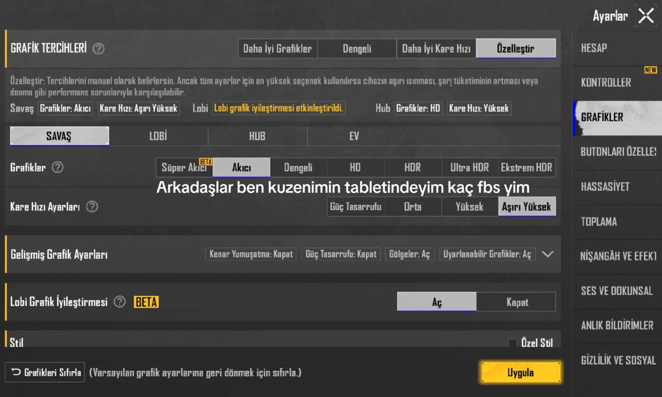Expand the Gelişmiş Grafik Ayarları chevron
This screenshot has height=397, width=662.
[x=548, y=254]
